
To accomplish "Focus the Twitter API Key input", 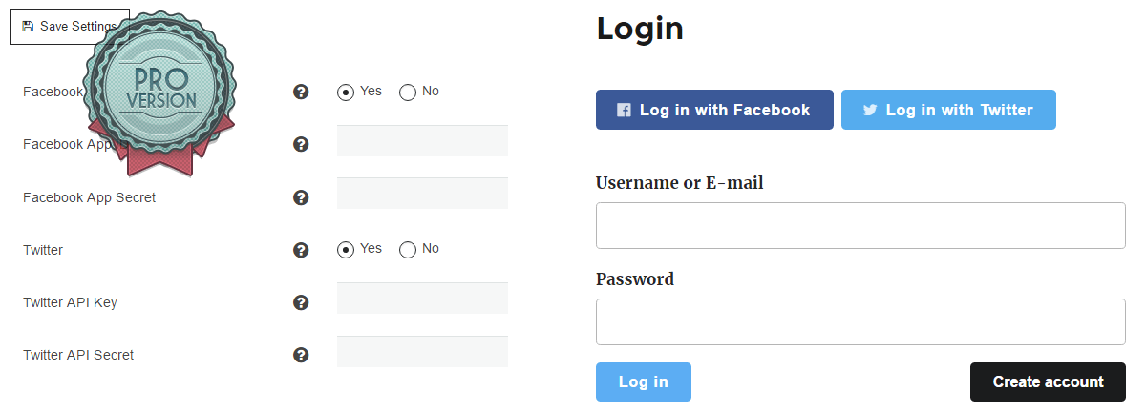I will (422, 298).
